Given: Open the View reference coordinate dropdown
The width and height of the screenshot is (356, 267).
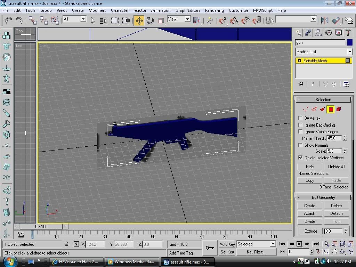Looking at the screenshot, I should (x=187, y=19).
